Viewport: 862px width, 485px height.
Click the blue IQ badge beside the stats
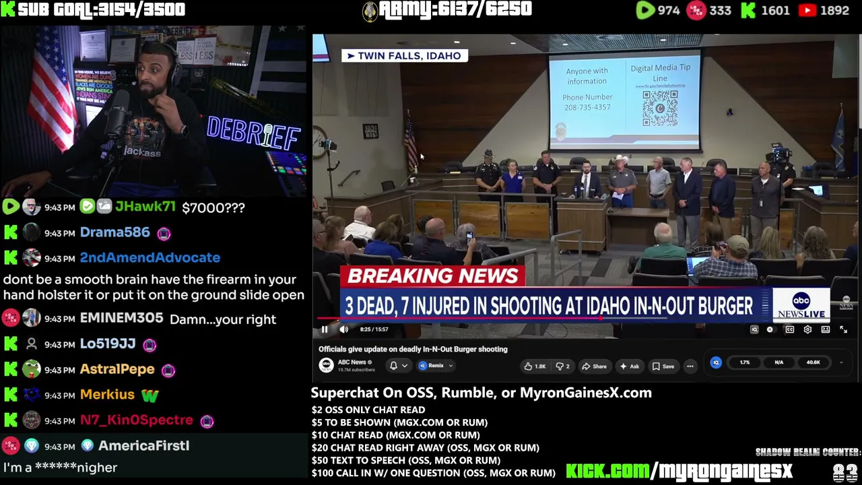point(716,362)
